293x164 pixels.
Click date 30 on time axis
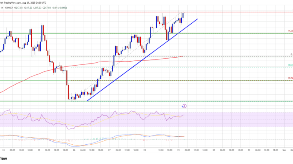point(214,150)
